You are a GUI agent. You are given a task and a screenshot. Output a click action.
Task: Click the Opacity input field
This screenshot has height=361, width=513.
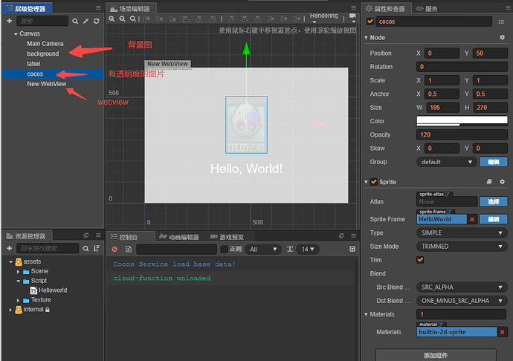pos(461,134)
